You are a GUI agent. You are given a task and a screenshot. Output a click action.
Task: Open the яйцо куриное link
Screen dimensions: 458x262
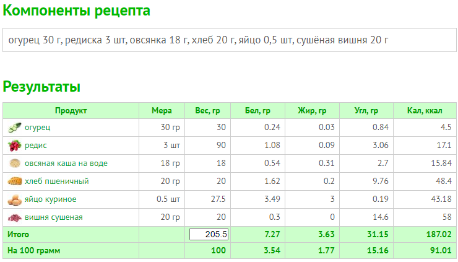(x=51, y=199)
